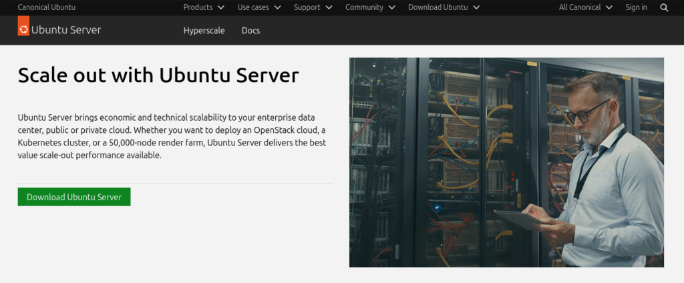
Task: Switch to the Docs tab
Action: [x=250, y=31]
